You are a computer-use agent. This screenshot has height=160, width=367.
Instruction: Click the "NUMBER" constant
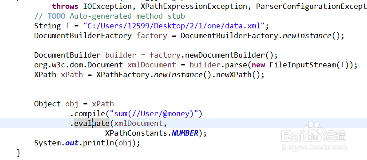tap(185, 133)
